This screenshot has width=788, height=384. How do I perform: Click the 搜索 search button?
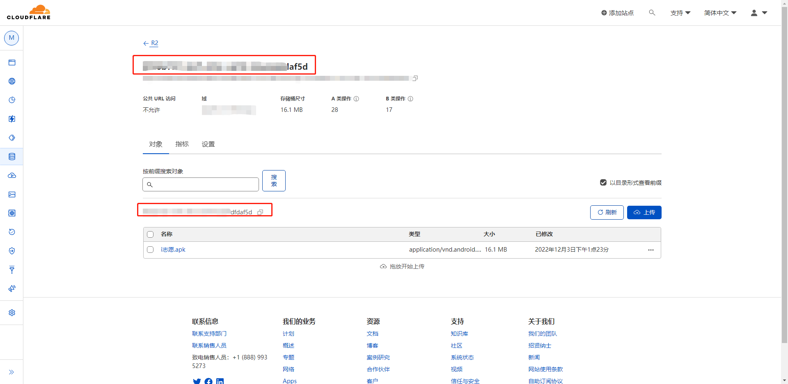[x=274, y=181]
